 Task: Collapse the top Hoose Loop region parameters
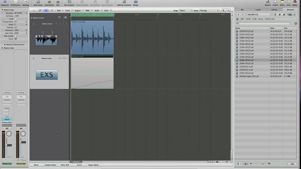tap(2, 9)
